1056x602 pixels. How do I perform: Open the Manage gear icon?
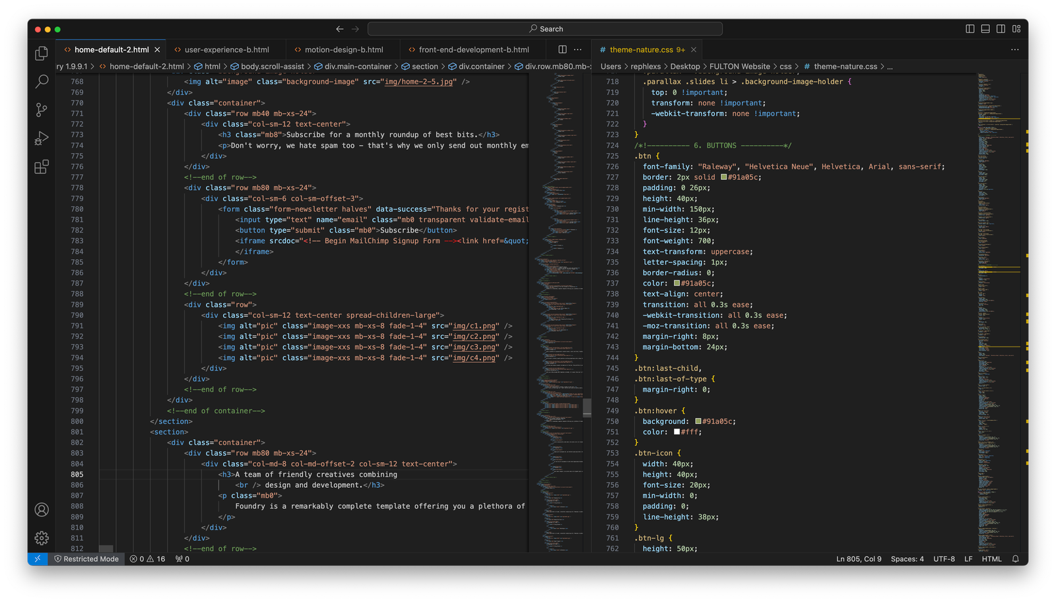click(x=42, y=538)
